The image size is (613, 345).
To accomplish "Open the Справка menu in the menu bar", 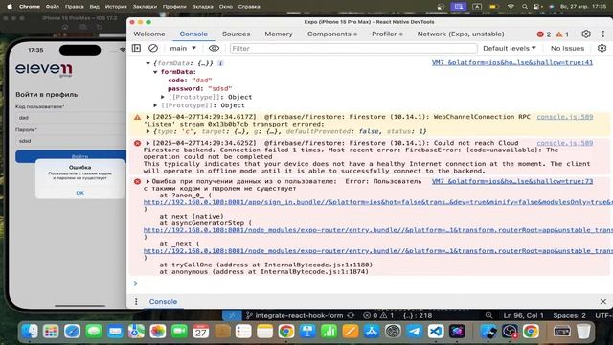I will [249, 7].
